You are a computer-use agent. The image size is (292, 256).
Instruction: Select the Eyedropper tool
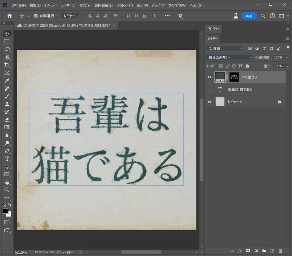coord(7,80)
